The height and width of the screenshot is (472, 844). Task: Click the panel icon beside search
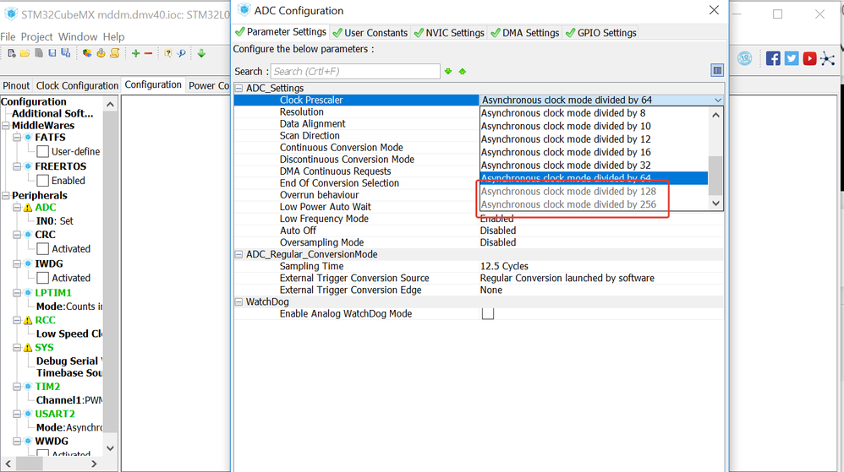[717, 70]
